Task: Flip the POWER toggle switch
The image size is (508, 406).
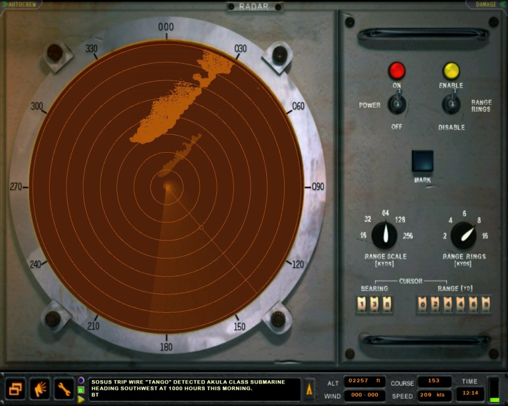Action: (x=397, y=103)
